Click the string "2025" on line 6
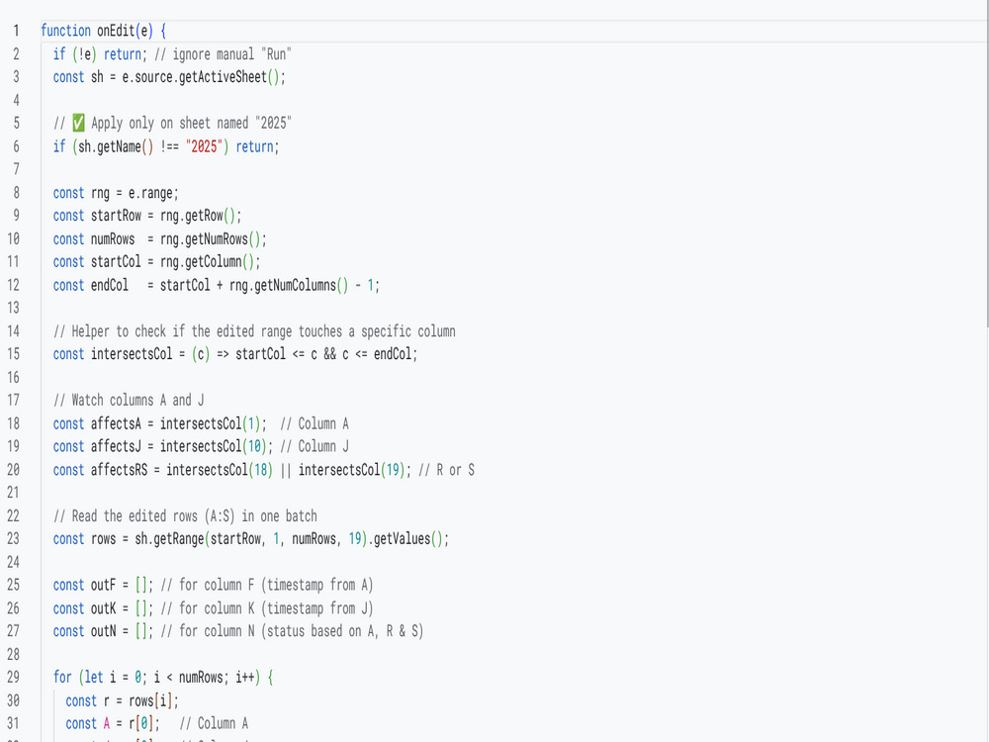989x742 pixels. 204,146
